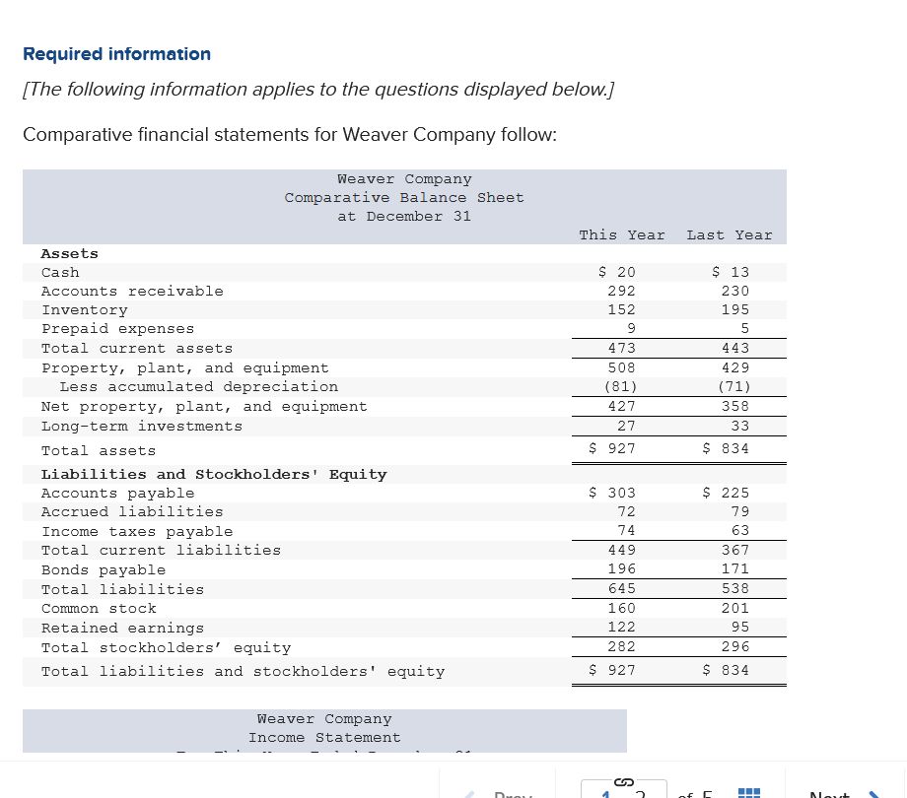Screen dimensions: 907x798
Task: Click the bold "Assets" section label
Action: [69, 253]
